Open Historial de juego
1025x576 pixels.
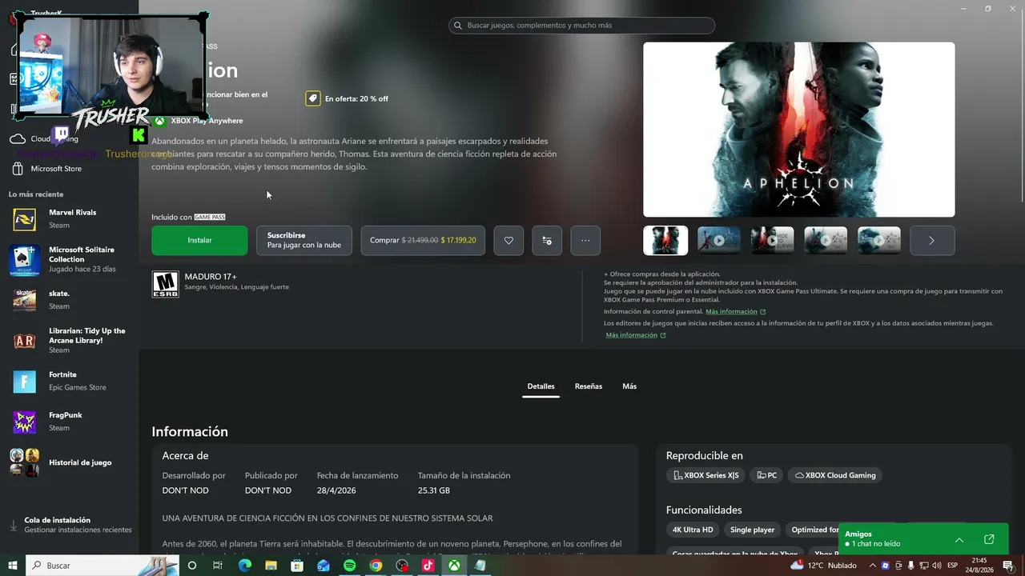click(69, 462)
